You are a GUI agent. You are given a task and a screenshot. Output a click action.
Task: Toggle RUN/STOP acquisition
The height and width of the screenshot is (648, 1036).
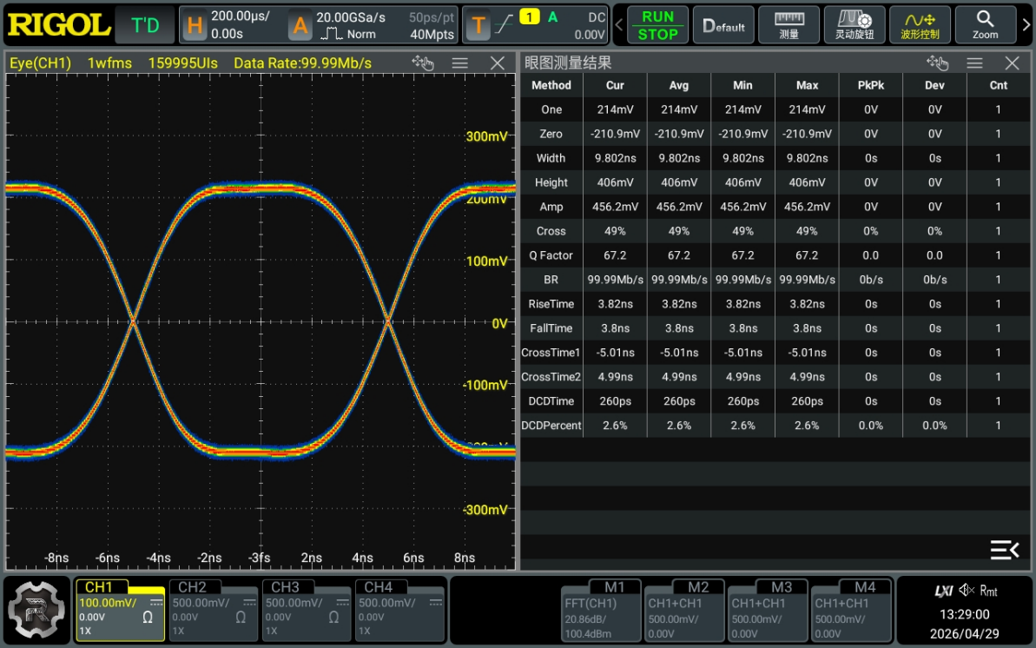coord(657,25)
